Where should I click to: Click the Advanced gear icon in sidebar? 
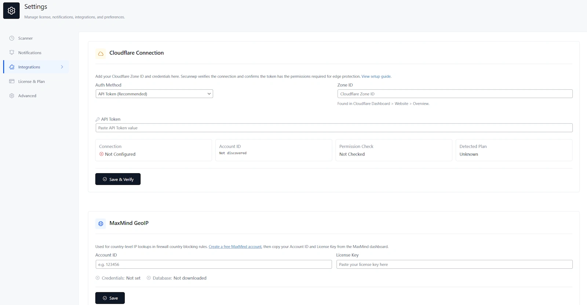(x=12, y=96)
